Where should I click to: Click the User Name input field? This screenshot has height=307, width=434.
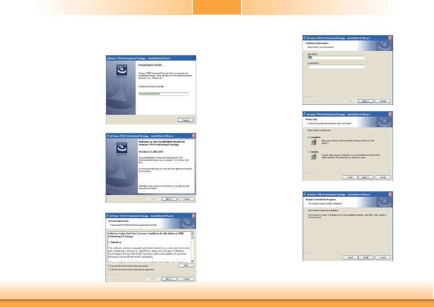pos(336,58)
